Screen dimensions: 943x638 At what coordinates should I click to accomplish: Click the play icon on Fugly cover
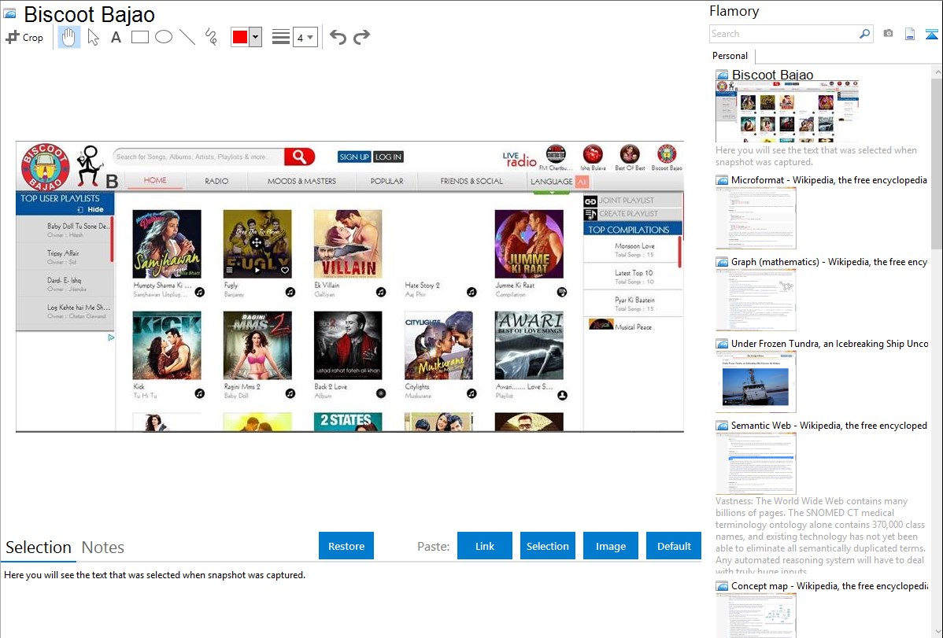point(257,270)
